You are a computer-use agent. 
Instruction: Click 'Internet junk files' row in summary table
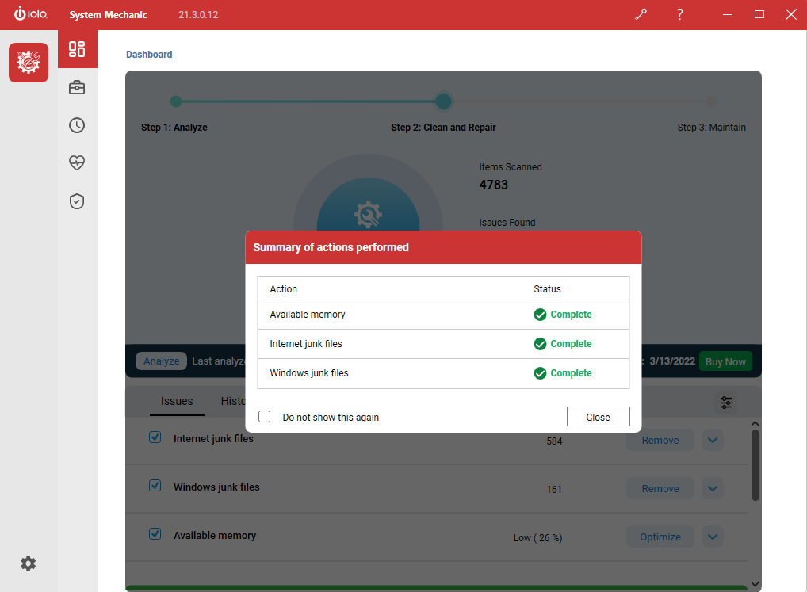(443, 344)
